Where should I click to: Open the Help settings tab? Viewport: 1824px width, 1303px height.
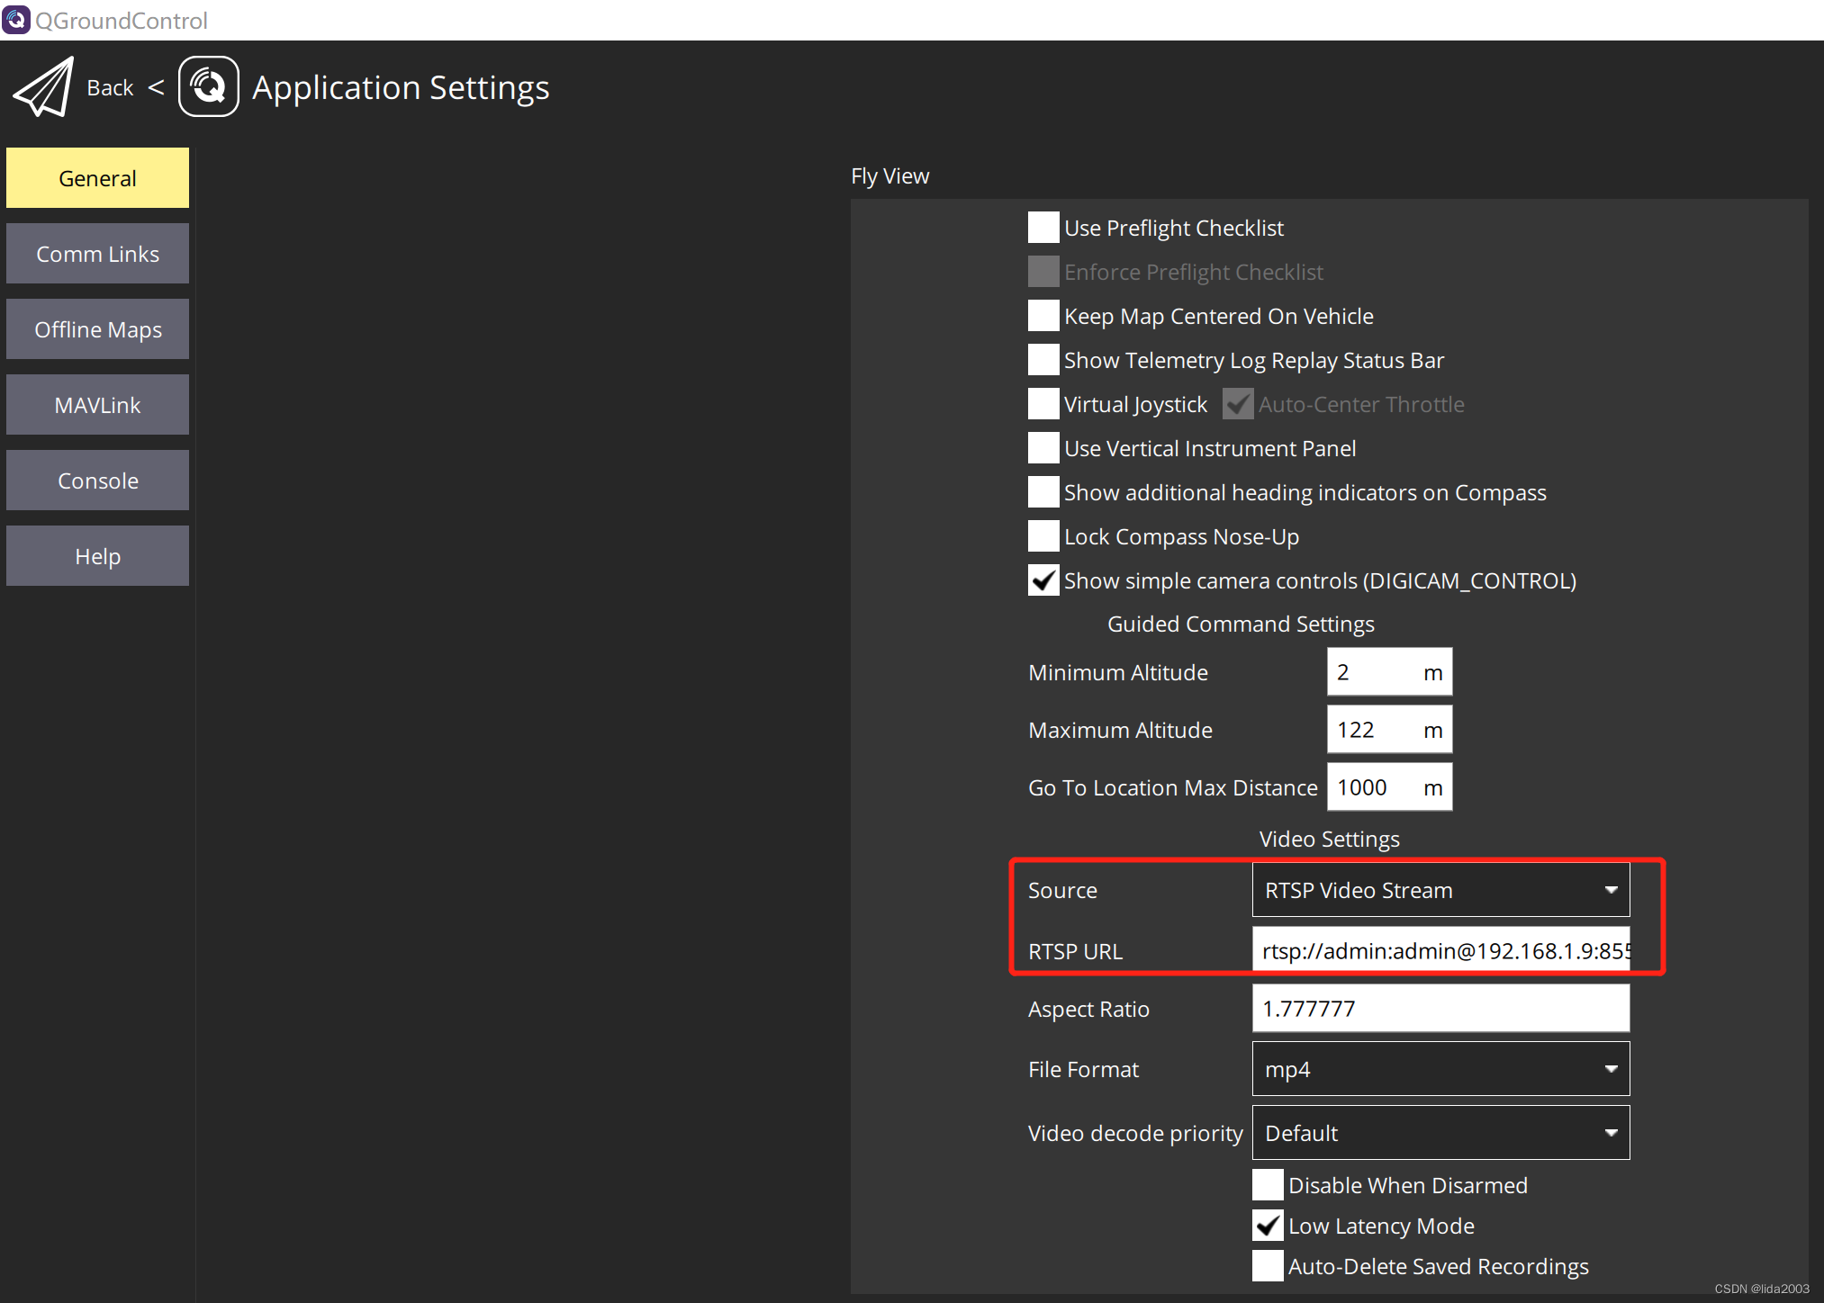[97, 556]
